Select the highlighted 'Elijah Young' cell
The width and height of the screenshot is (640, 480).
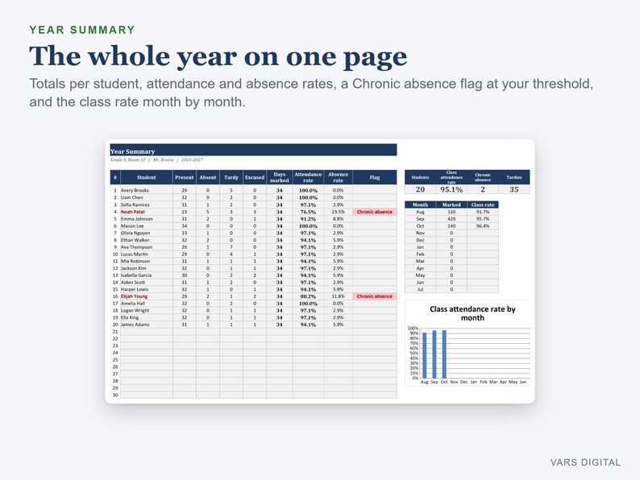[147, 296]
